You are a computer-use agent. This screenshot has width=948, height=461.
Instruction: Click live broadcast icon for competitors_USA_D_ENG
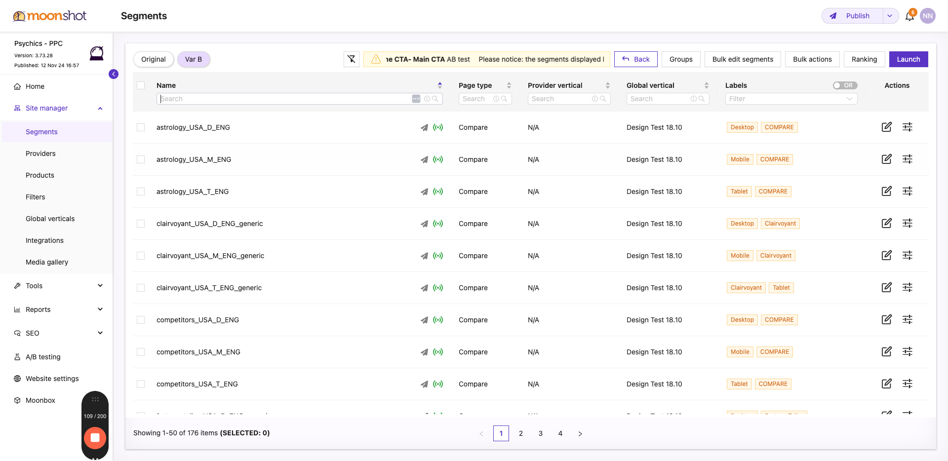438,320
